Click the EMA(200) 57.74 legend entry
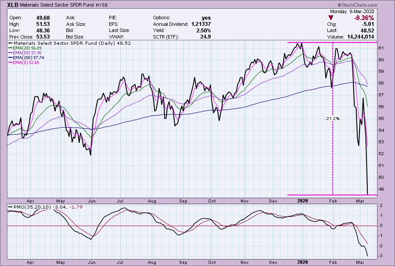This screenshot has width=395, height=266. (26, 57)
